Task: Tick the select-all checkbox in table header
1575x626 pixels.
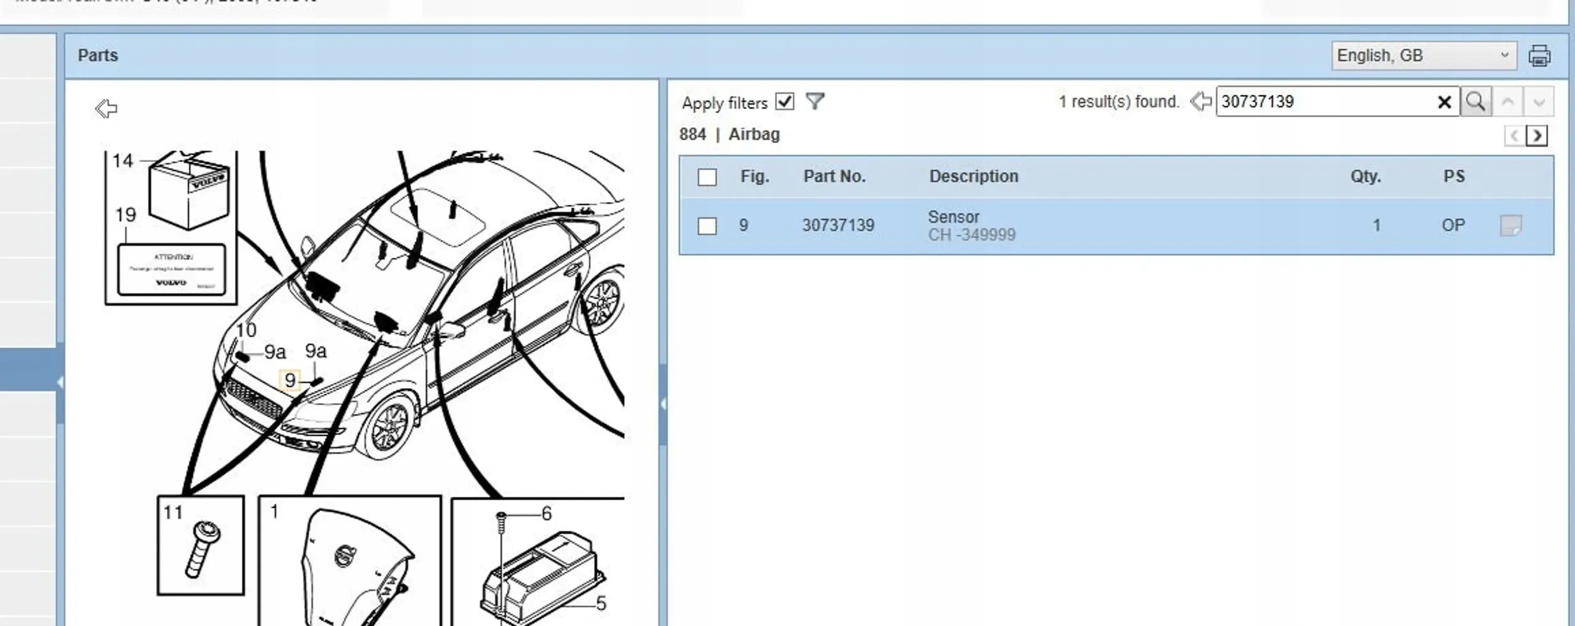Action: point(707,177)
